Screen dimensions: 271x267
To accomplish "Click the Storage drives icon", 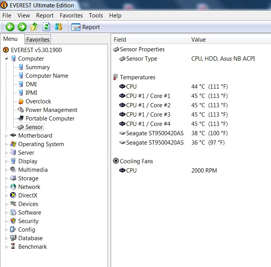I will tap(13, 178).
